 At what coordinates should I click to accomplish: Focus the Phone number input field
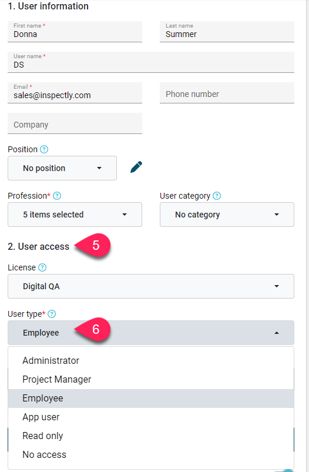(227, 93)
